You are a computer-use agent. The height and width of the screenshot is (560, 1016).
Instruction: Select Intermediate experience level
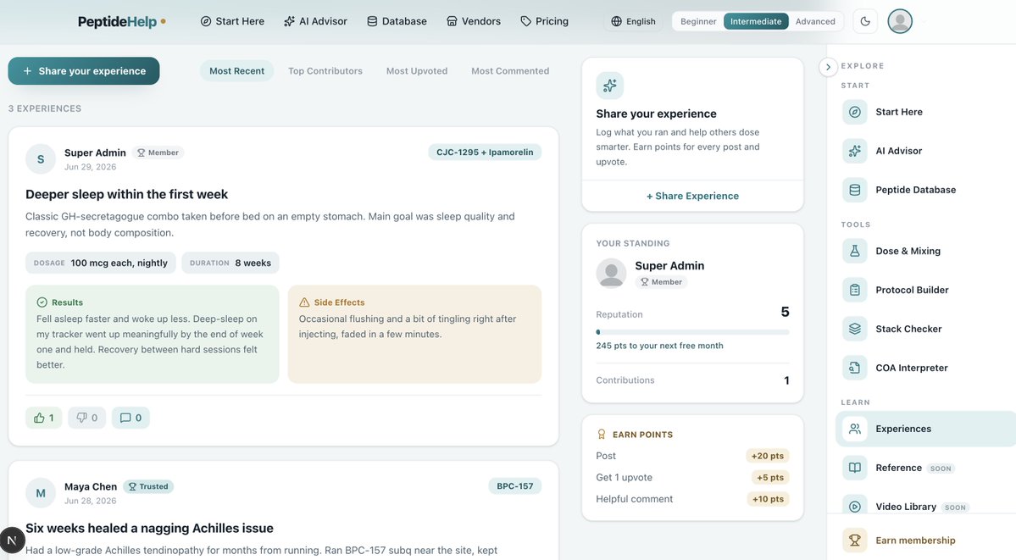[x=756, y=21]
